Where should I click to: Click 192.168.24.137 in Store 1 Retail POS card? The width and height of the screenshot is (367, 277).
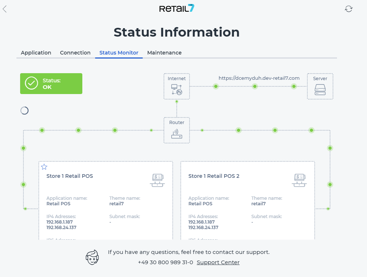click(61, 228)
